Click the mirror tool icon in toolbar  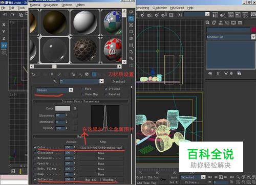(x=215, y=15)
